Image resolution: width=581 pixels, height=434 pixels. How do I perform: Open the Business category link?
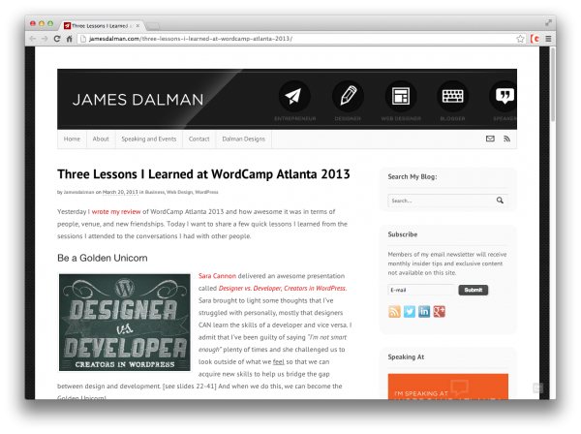[x=155, y=192]
